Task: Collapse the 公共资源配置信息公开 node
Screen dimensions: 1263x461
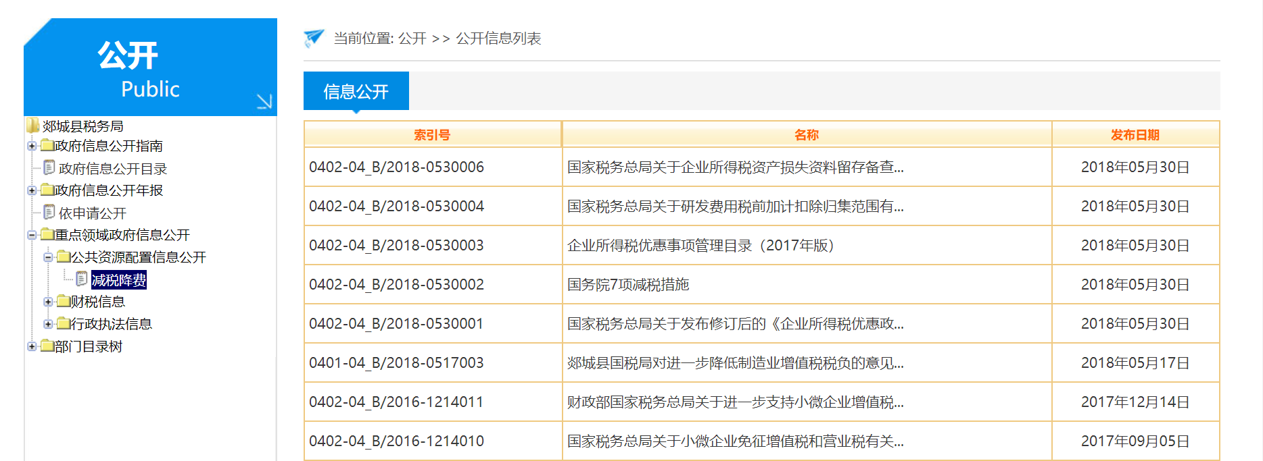Action: pyautogui.click(x=48, y=257)
